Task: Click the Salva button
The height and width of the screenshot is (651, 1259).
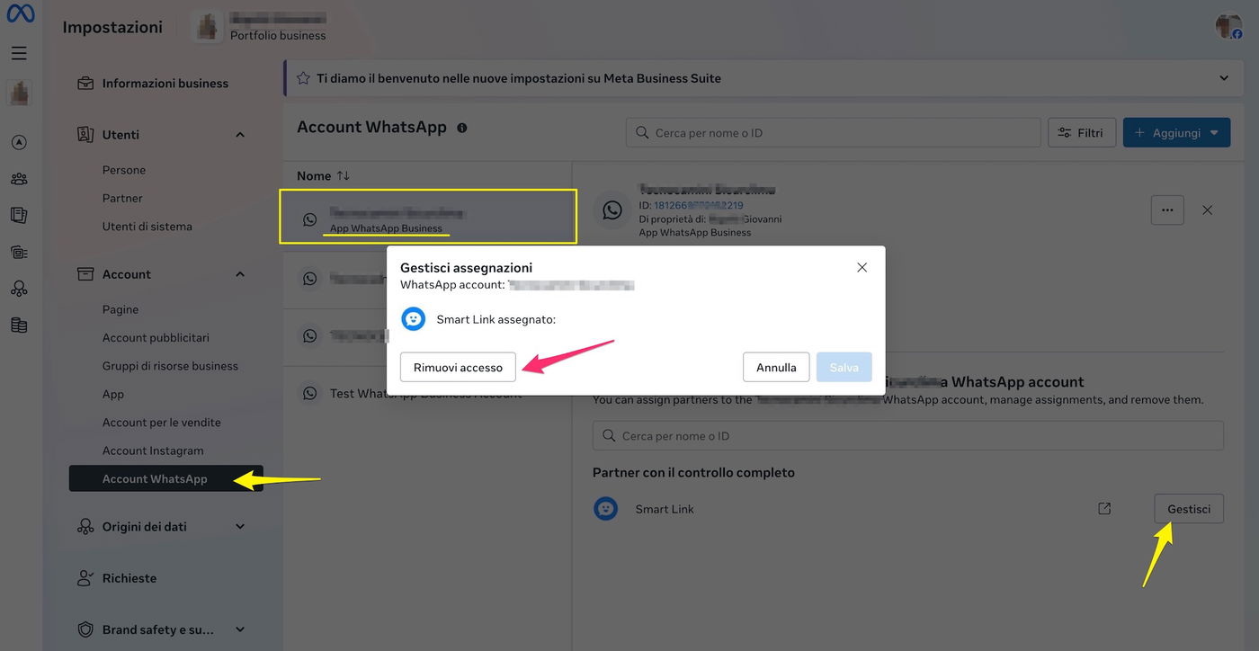Action: pos(844,367)
